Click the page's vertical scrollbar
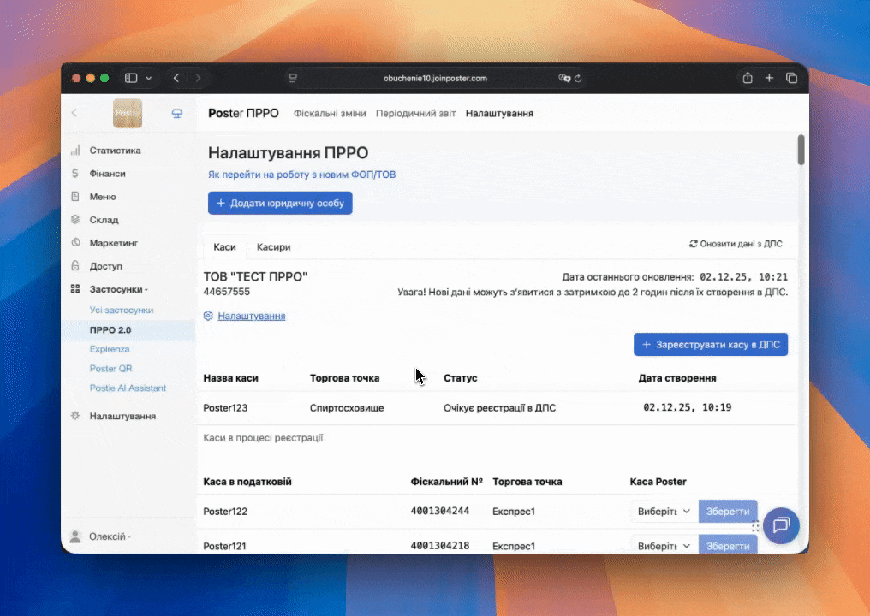 [801, 150]
